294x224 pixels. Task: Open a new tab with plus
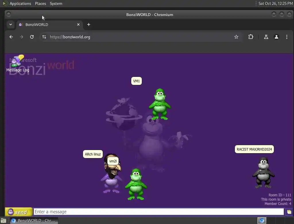89,25
